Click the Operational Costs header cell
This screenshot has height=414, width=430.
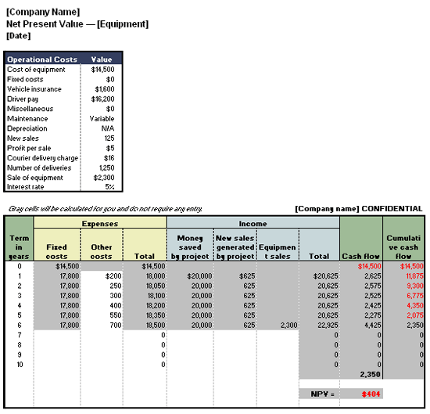tap(42, 59)
